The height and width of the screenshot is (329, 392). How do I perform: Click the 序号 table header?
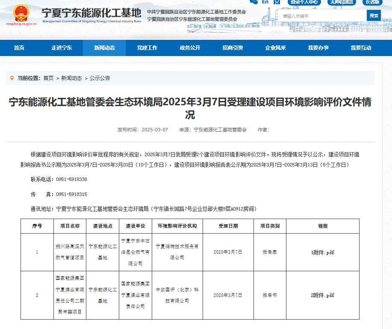click(x=37, y=226)
